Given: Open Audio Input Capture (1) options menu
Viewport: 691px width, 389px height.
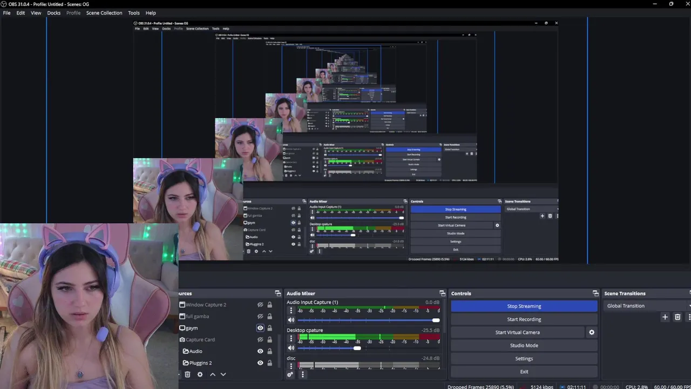Looking at the screenshot, I should point(291,311).
